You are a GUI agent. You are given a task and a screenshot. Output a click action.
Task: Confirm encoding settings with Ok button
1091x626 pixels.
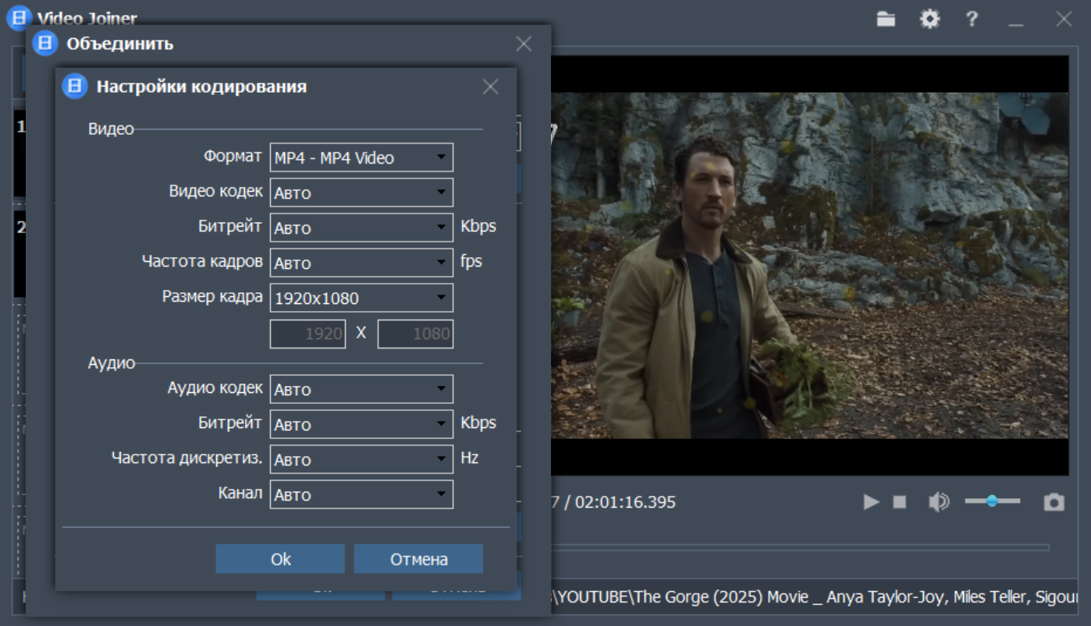(x=280, y=559)
